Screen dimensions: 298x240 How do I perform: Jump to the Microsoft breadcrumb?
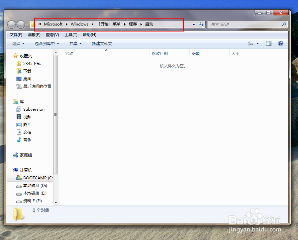(x=53, y=24)
